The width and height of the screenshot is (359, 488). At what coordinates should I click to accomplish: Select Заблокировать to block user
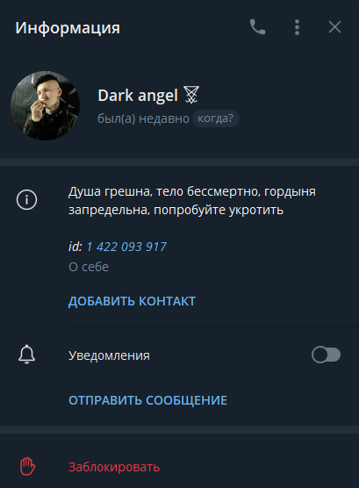pyautogui.click(x=114, y=467)
